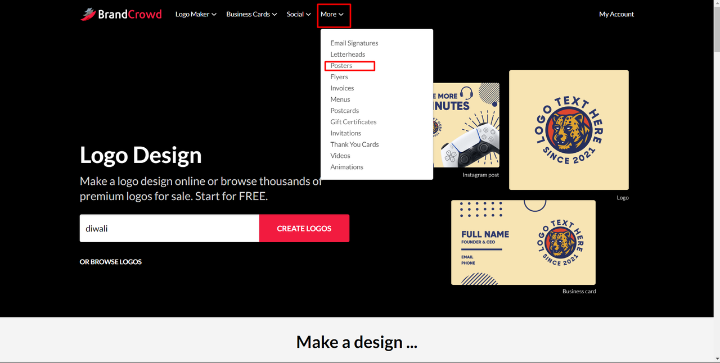Pick Flyers from the dropdown list

click(x=339, y=77)
